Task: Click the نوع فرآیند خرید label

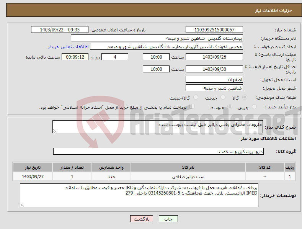Action: click(x=281, y=107)
